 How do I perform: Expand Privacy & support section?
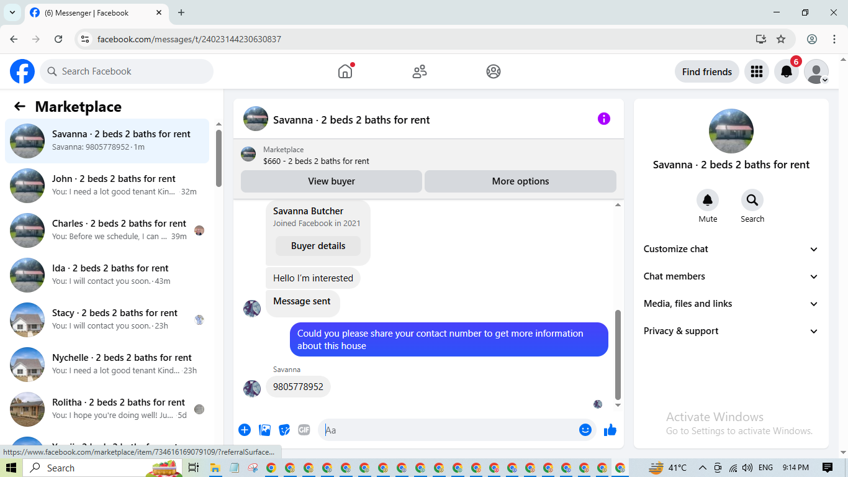click(731, 331)
